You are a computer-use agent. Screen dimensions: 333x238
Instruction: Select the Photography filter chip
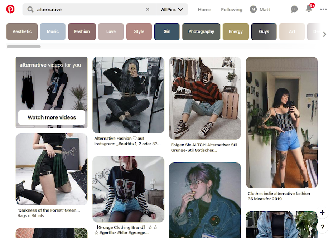click(x=201, y=31)
